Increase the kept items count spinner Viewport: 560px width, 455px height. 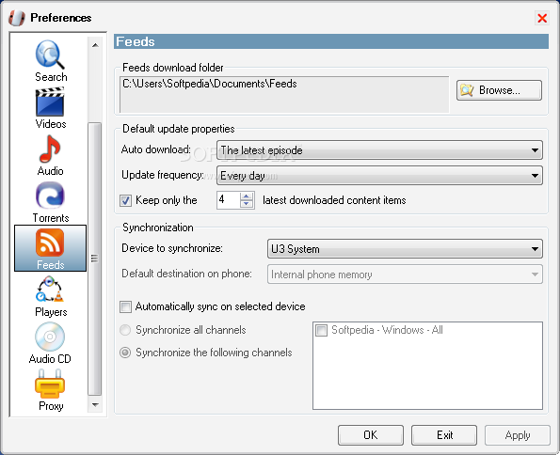point(247,196)
